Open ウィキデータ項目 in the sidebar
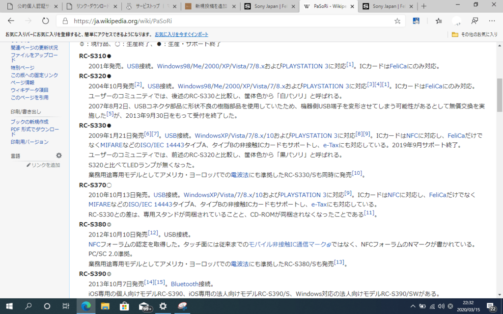The height and width of the screenshot is (314, 503). (29, 90)
